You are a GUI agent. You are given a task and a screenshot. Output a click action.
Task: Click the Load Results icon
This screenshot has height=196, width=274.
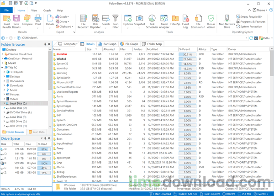[x=7, y=21]
